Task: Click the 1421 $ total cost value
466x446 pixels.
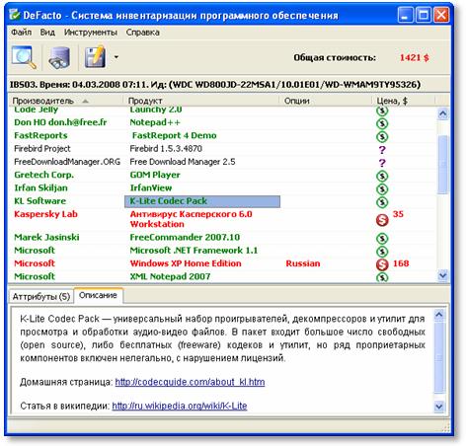Action: click(415, 57)
